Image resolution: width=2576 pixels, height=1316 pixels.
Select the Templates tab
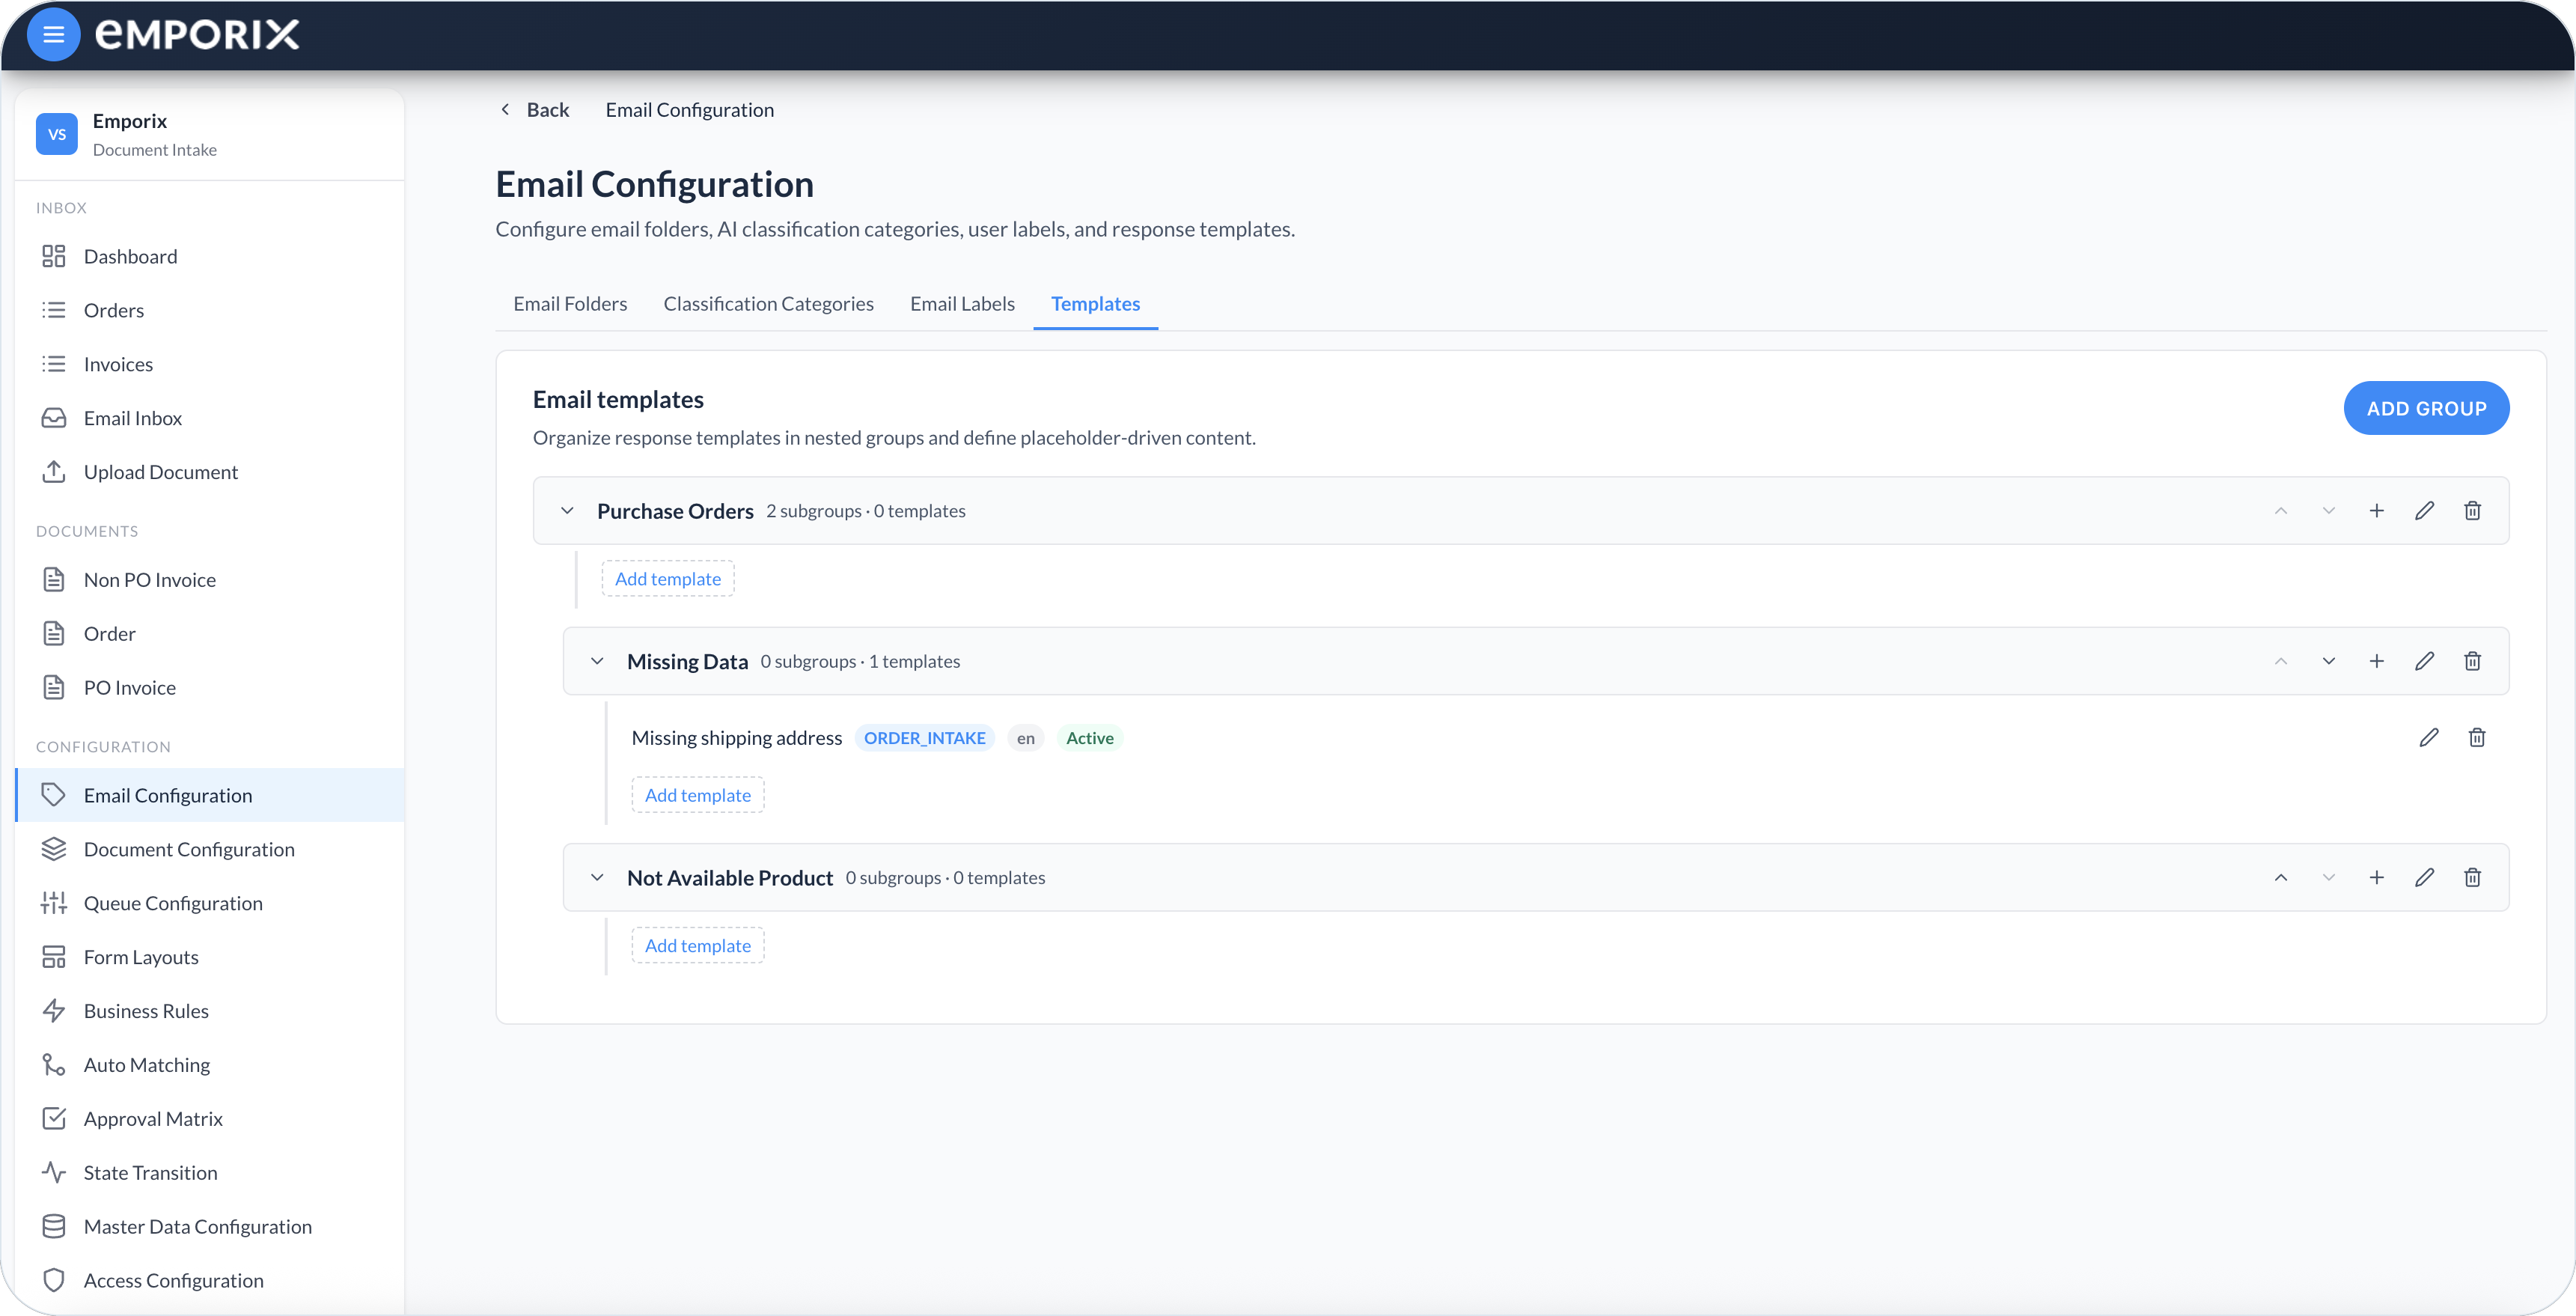pyautogui.click(x=1095, y=304)
